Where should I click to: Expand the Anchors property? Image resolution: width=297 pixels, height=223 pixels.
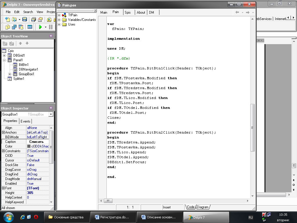click(3, 132)
